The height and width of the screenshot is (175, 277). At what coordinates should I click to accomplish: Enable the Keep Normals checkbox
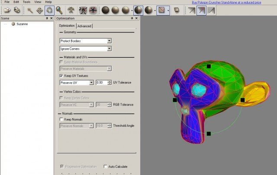61,119
